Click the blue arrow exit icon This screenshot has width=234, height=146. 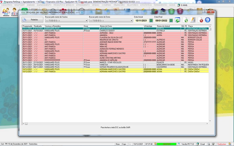pos(208,20)
